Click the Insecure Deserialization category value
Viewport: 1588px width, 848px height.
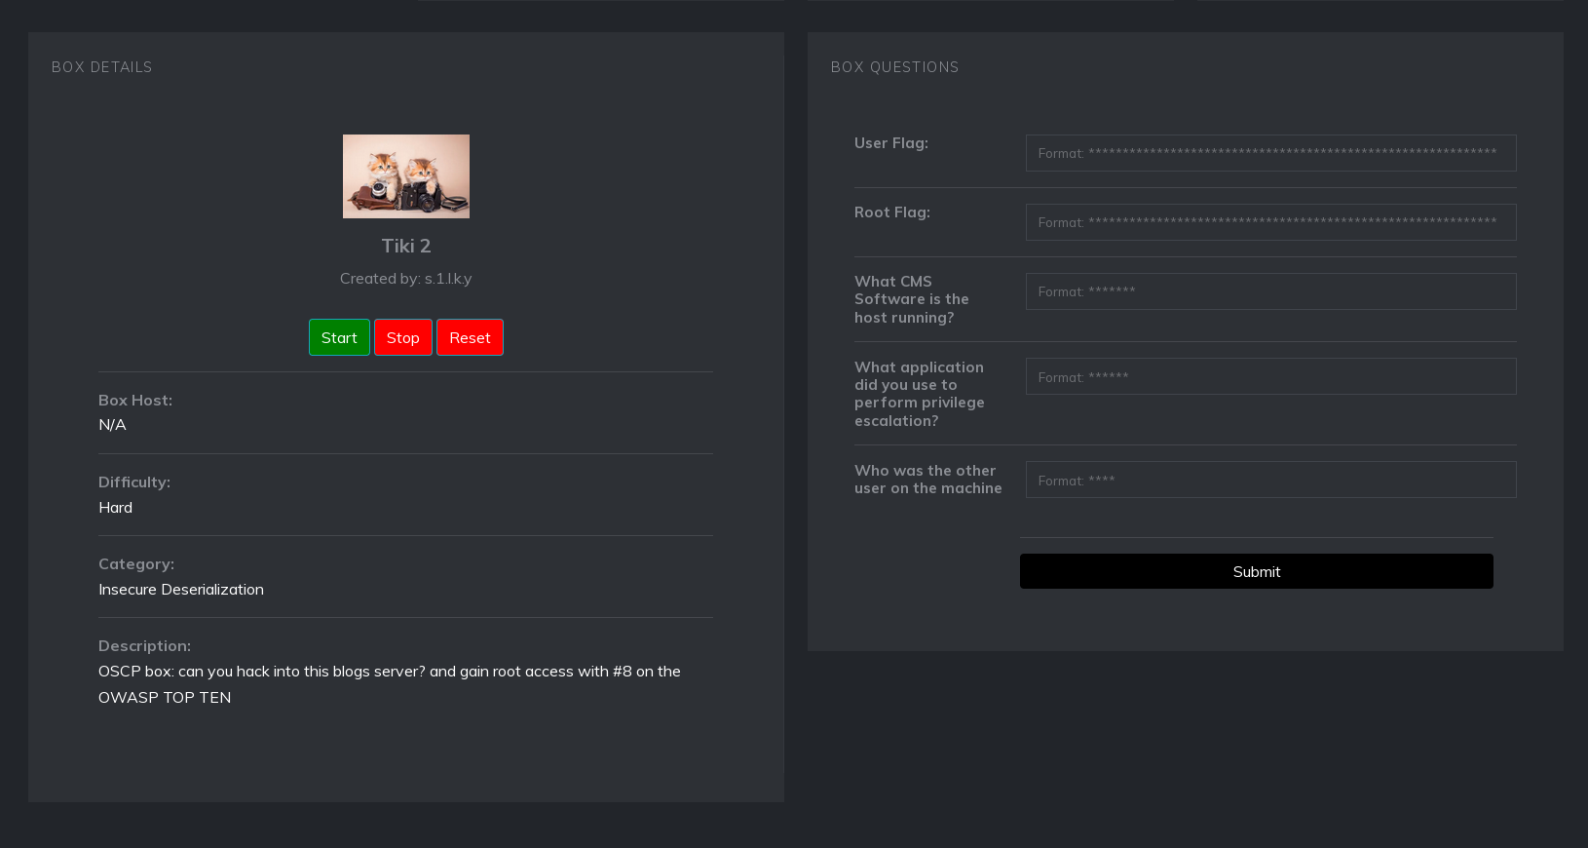click(x=181, y=590)
